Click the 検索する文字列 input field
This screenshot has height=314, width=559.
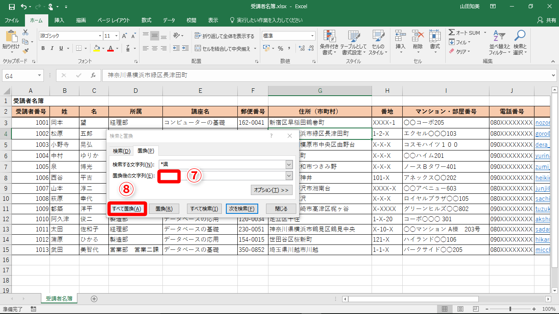tap(223, 164)
